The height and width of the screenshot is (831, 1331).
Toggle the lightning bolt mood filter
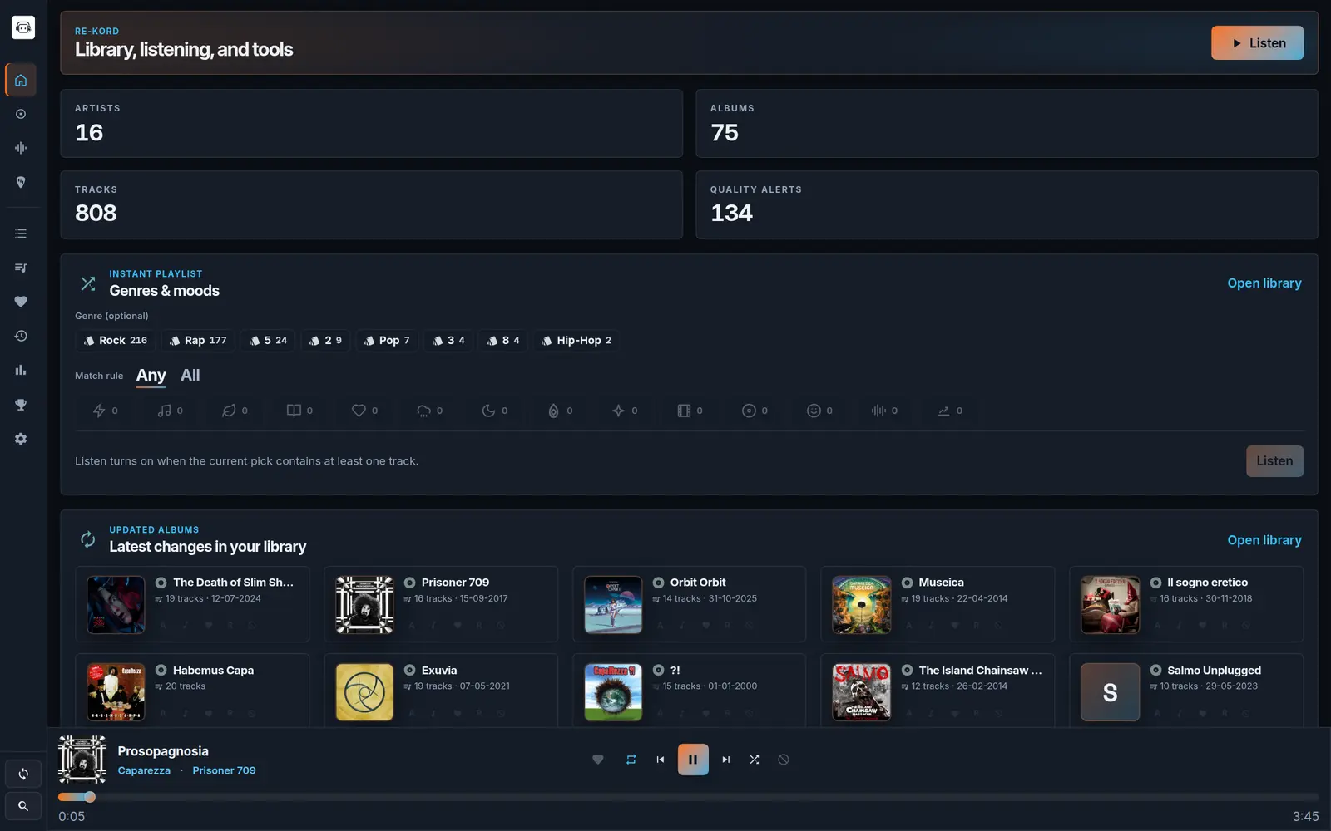[105, 411]
